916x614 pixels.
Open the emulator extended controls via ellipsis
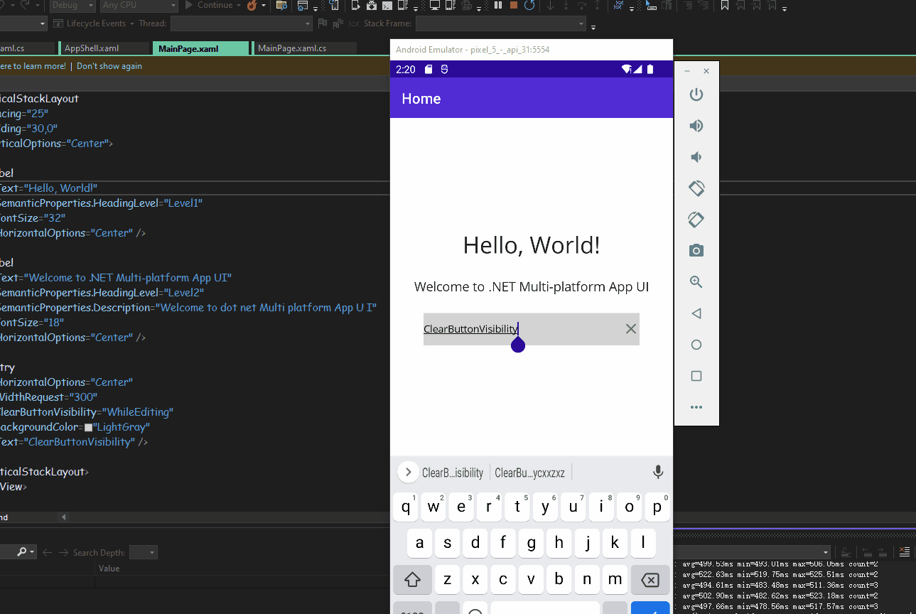coord(696,407)
